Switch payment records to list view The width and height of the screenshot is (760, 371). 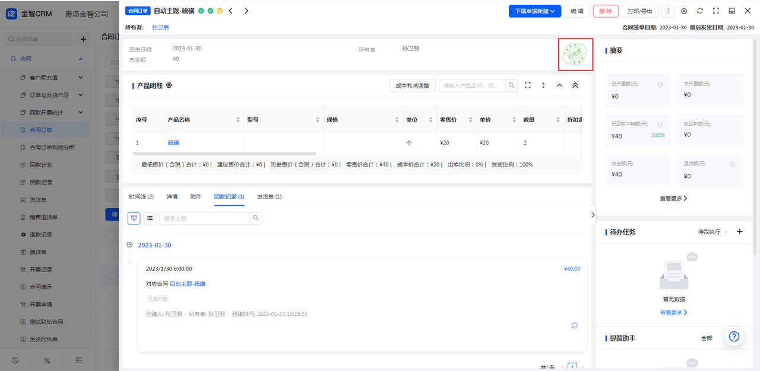[x=150, y=218]
